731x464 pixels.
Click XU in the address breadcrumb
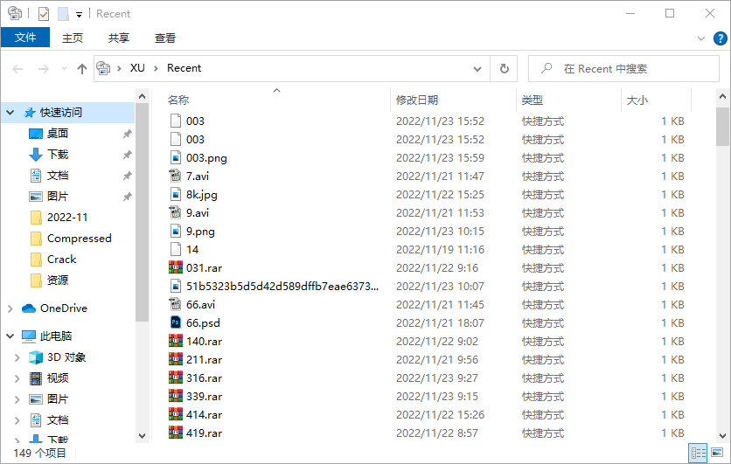click(x=137, y=68)
